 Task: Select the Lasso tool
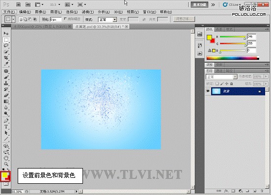coord(6,46)
